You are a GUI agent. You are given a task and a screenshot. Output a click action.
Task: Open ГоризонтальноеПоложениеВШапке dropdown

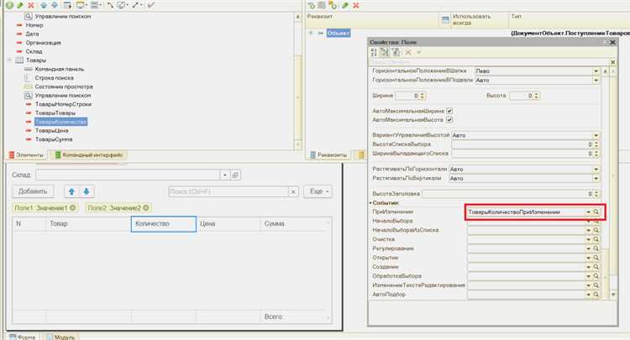point(596,71)
